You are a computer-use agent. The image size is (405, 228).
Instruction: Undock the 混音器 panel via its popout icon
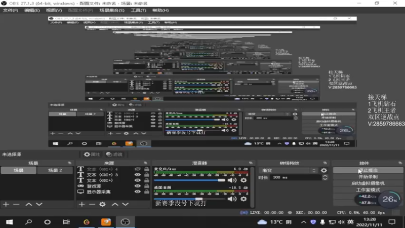251,163
